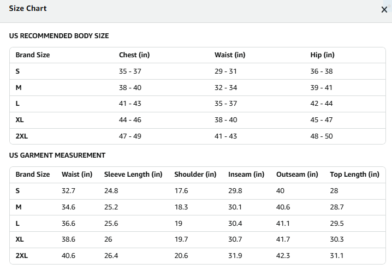Click the 41.7 outseam measurement
Screen dimensions: 392x270
283,239
